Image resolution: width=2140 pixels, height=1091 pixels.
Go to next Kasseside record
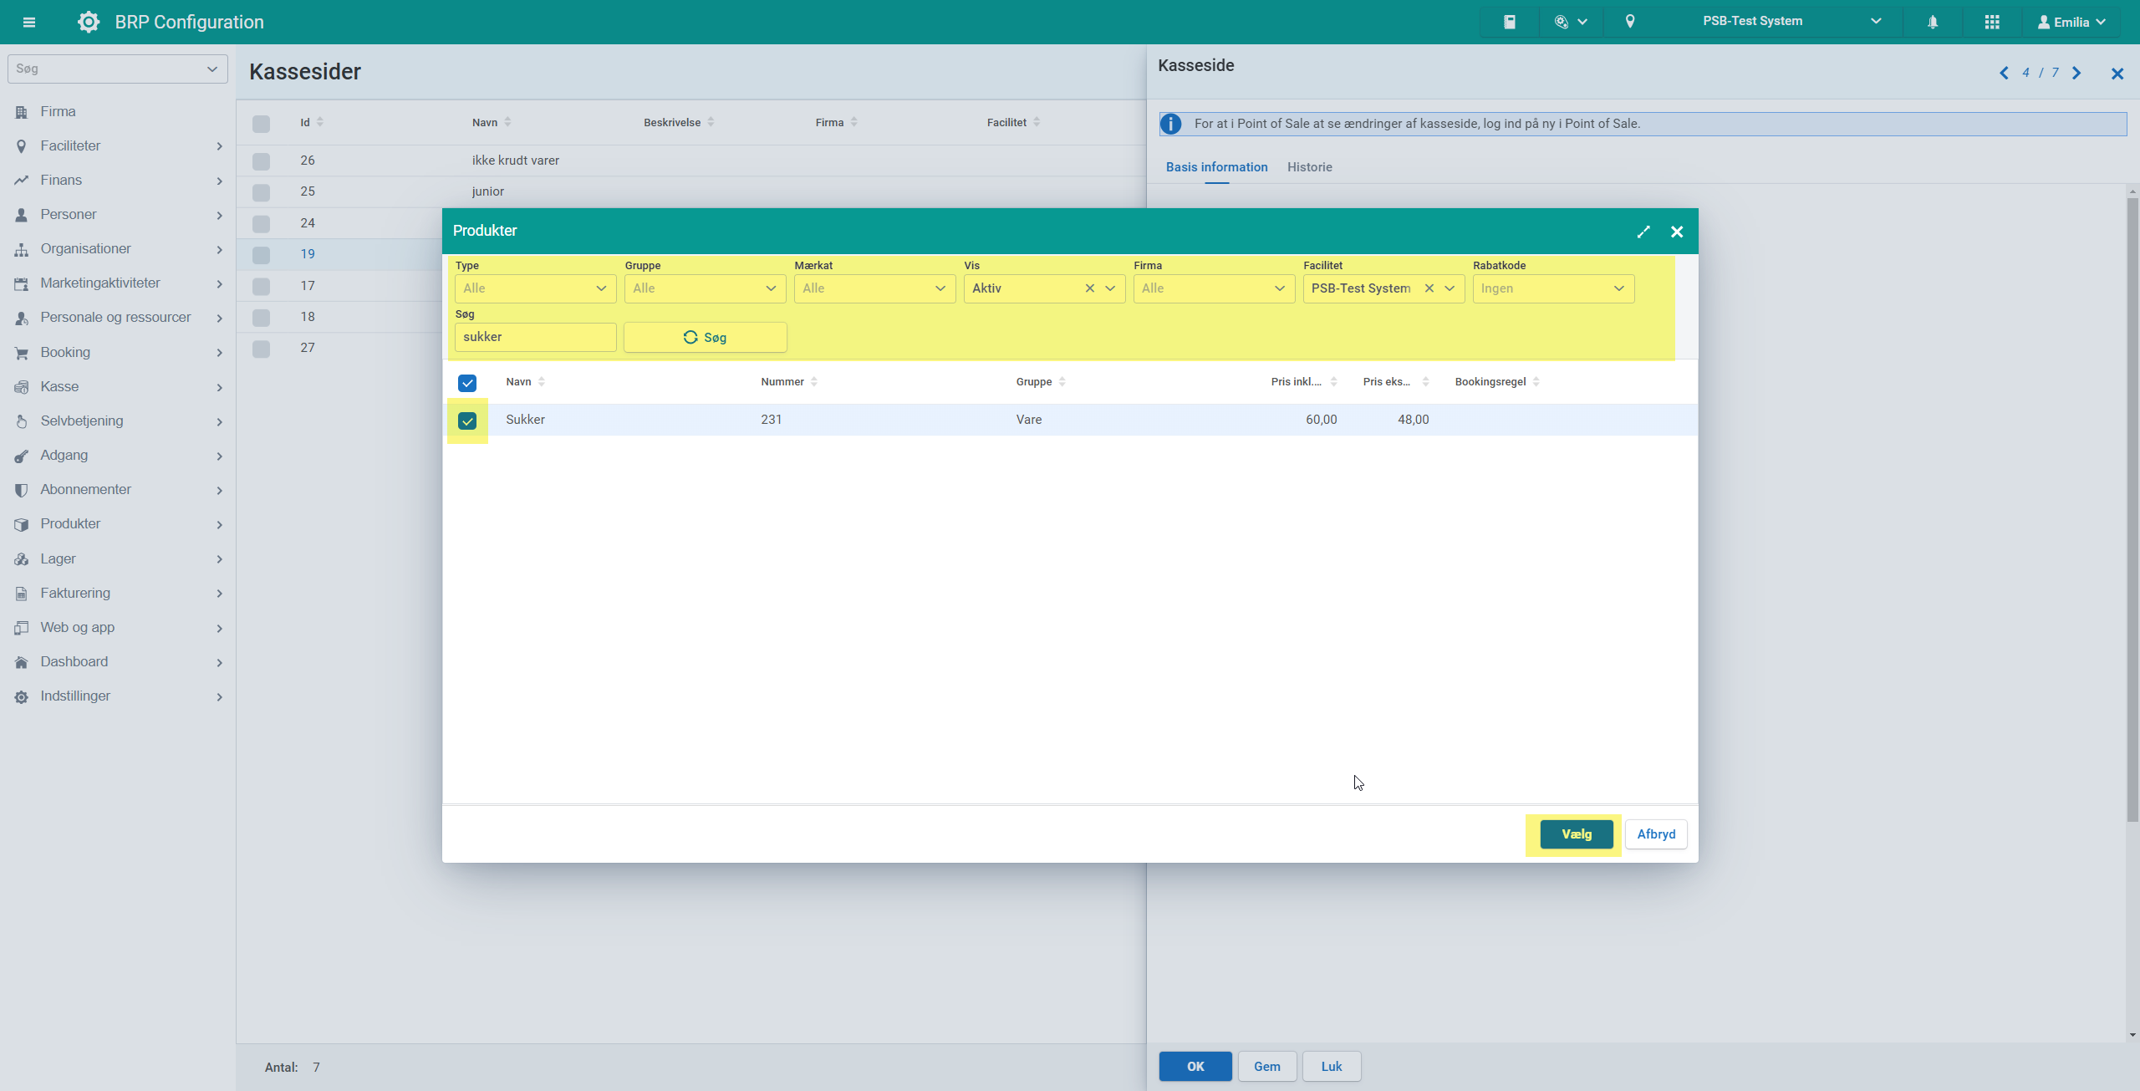(2076, 73)
